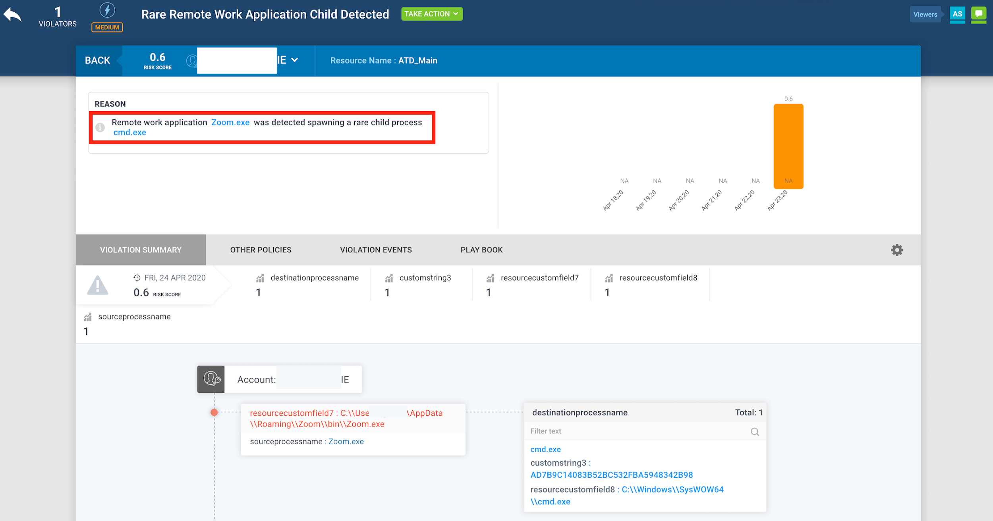The width and height of the screenshot is (993, 521).
Task: Open the Viewers list
Action: click(925, 14)
